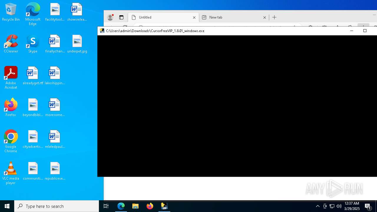Open File Explorer from the taskbar
This screenshot has width=377, height=212.
(135, 206)
